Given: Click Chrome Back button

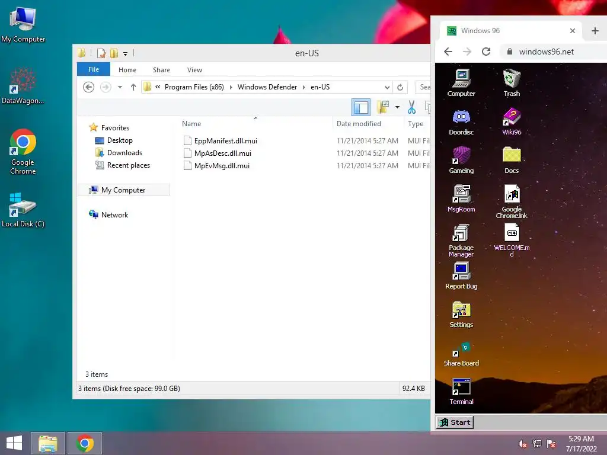Looking at the screenshot, I should [448, 52].
